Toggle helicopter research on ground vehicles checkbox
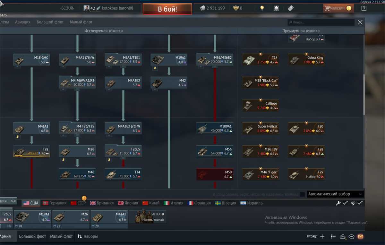This screenshot has width=385, height=245. 303,194
